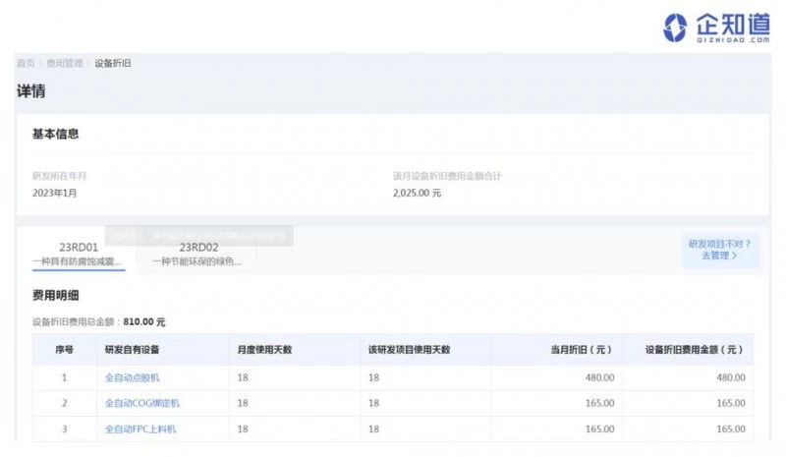
Task: Click 设备折旧 in the breadcrumb
Action: (113, 63)
